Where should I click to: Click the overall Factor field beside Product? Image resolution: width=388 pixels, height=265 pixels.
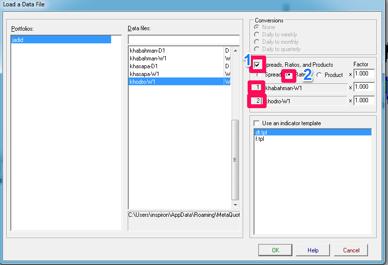tap(364, 74)
